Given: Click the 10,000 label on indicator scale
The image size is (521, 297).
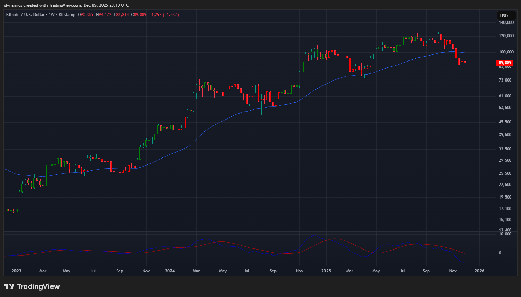Looking at the screenshot, I should click(x=505, y=234).
